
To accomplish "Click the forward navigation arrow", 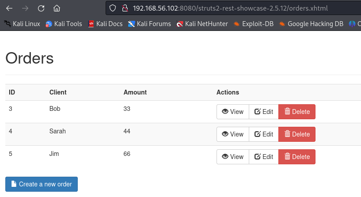I will [x=25, y=8].
